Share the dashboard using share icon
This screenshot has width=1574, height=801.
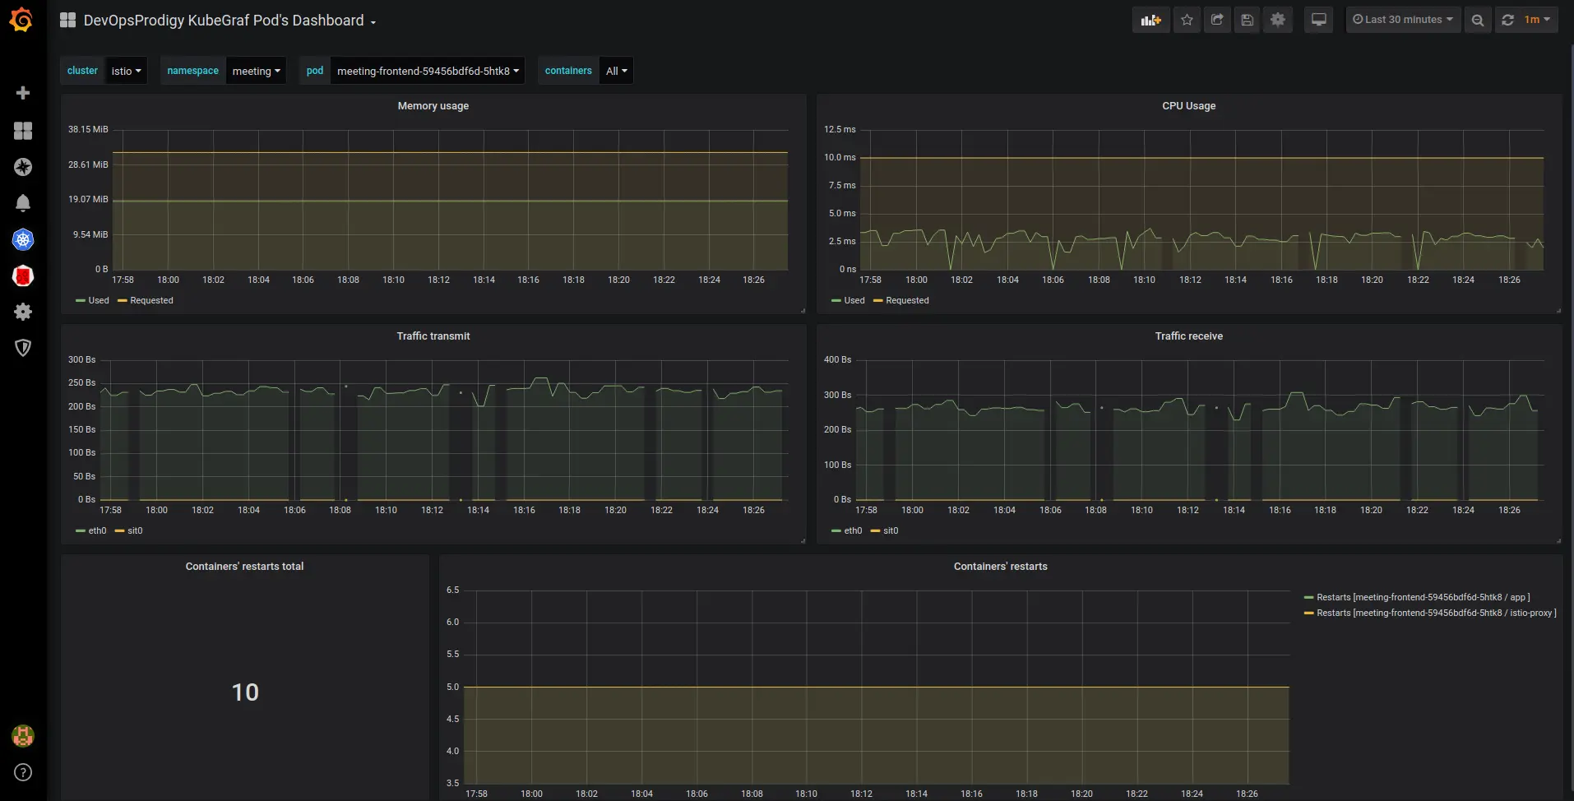[1217, 20]
